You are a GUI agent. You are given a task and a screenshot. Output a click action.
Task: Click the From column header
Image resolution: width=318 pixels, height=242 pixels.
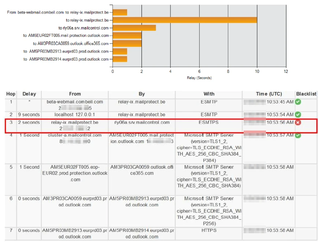click(x=75, y=94)
